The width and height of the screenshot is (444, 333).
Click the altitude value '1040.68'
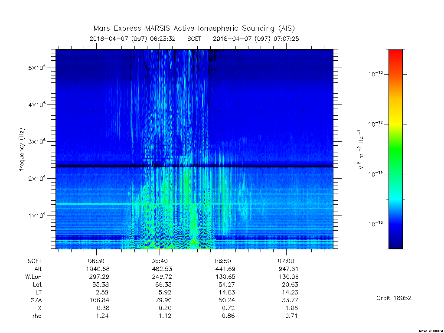pos(98,269)
